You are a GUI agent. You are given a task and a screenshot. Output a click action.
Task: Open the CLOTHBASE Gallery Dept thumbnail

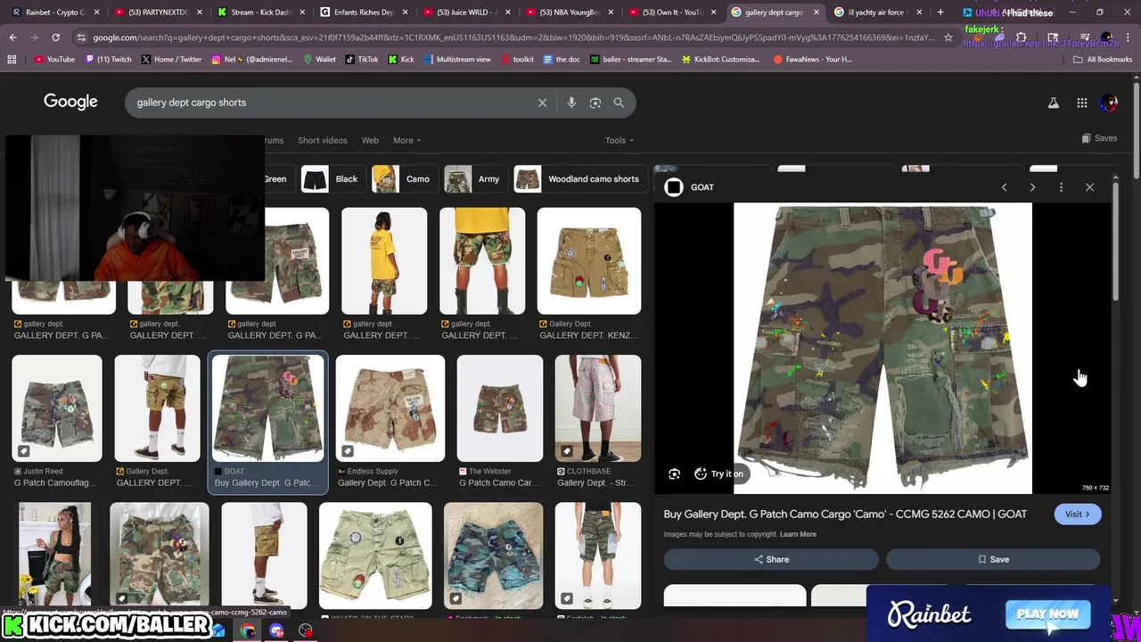(598, 408)
